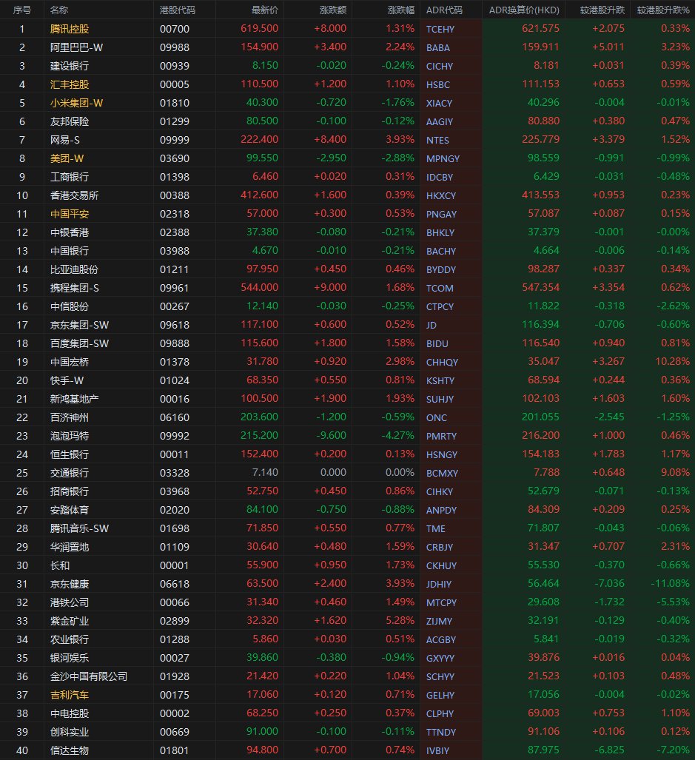Select the 香港交易所 stock name
This screenshot has height=760, width=695.
click(x=74, y=195)
